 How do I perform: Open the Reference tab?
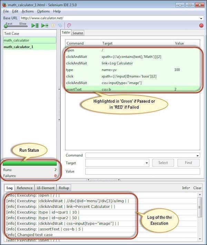coord(25,188)
